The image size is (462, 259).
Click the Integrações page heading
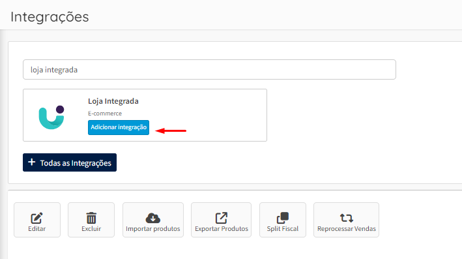point(50,17)
